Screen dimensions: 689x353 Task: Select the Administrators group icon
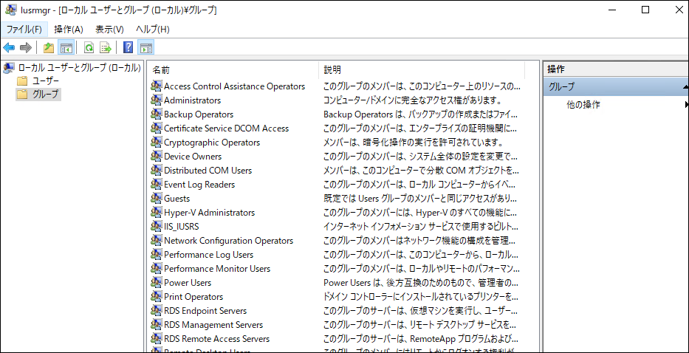[156, 100]
